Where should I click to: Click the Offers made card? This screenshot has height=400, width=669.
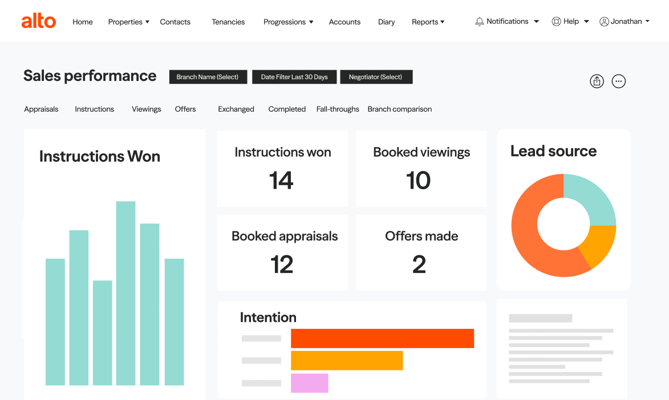pos(421,252)
